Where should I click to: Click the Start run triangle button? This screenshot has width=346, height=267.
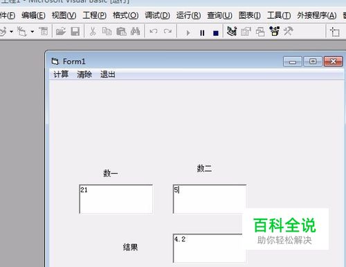click(188, 33)
